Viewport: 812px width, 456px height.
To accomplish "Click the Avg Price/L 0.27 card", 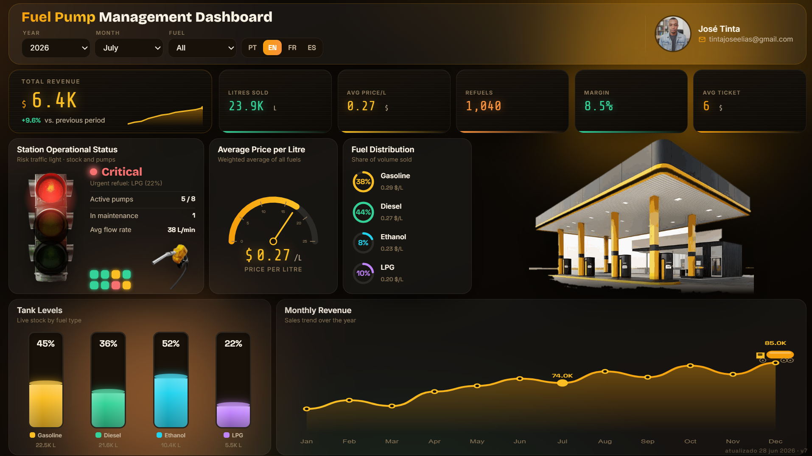I will (x=394, y=101).
